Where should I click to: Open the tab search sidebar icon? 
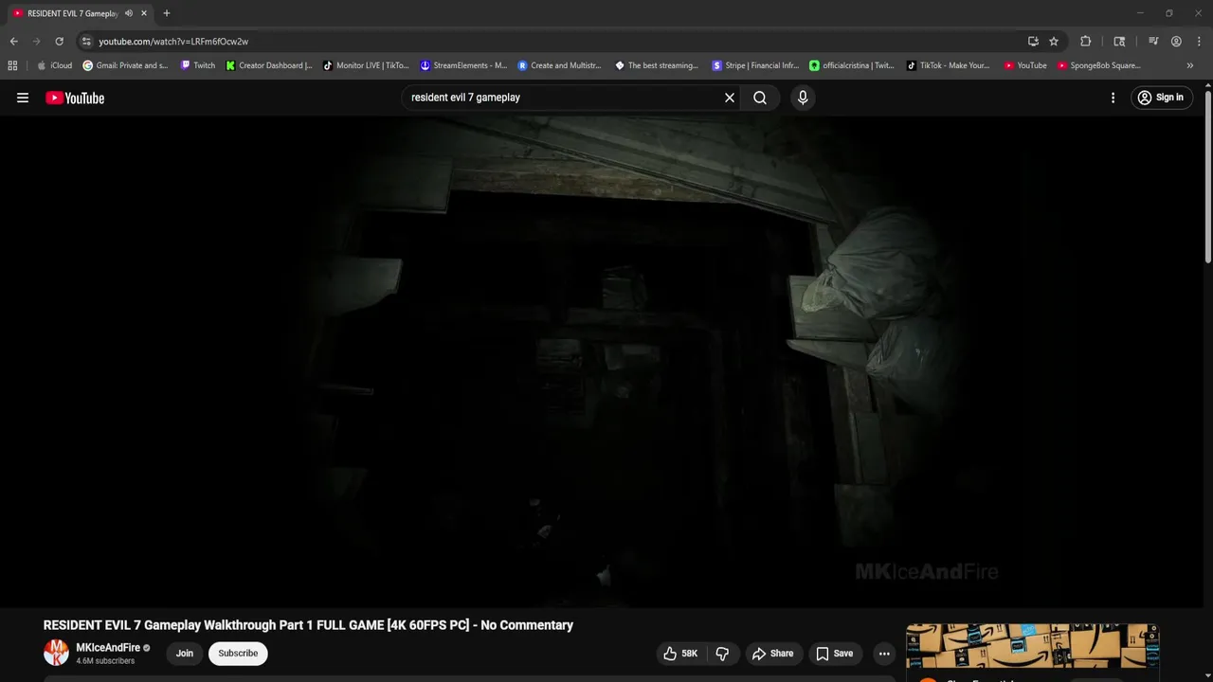point(1119,42)
